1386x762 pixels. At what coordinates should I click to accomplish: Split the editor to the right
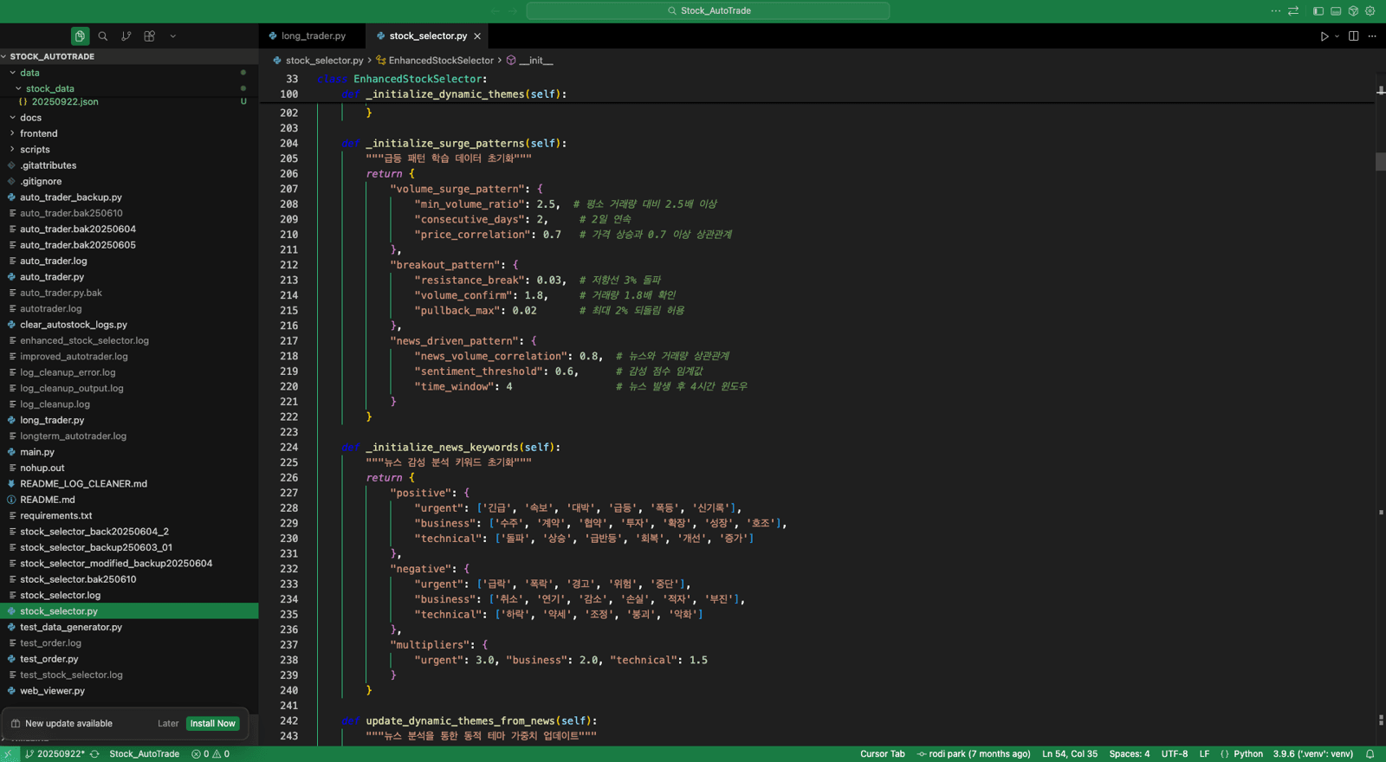(x=1353, y=36)
